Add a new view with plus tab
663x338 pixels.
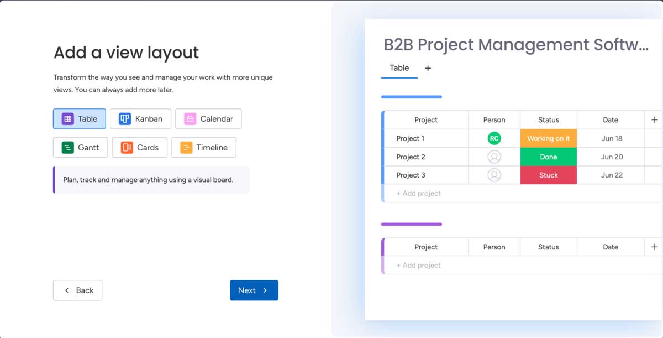pyautogui.click(x=428, y=68)
